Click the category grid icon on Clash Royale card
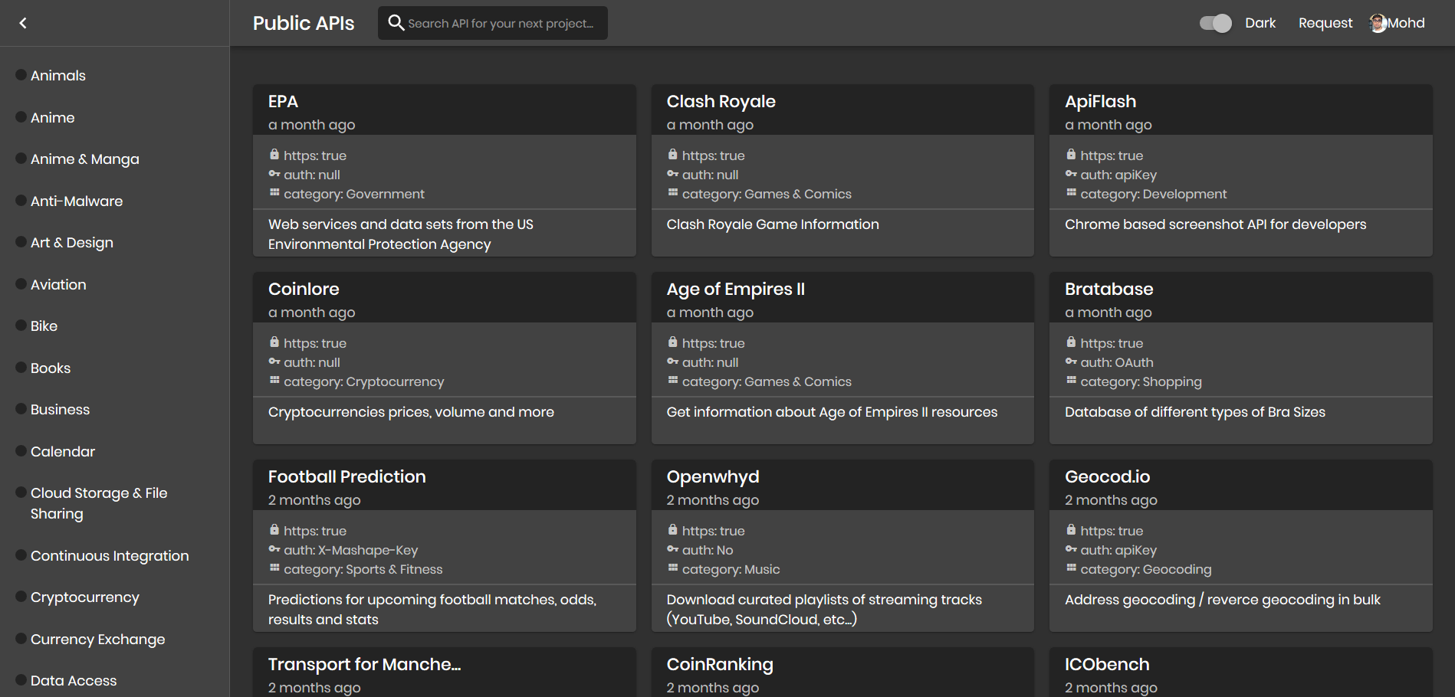This screenshot has height=697, width=1455. [x=673, y=193]
